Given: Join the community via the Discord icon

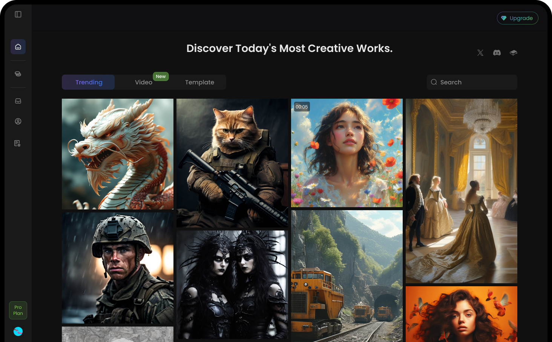Looking at the screenshot, I should click(x=497, y=53).
